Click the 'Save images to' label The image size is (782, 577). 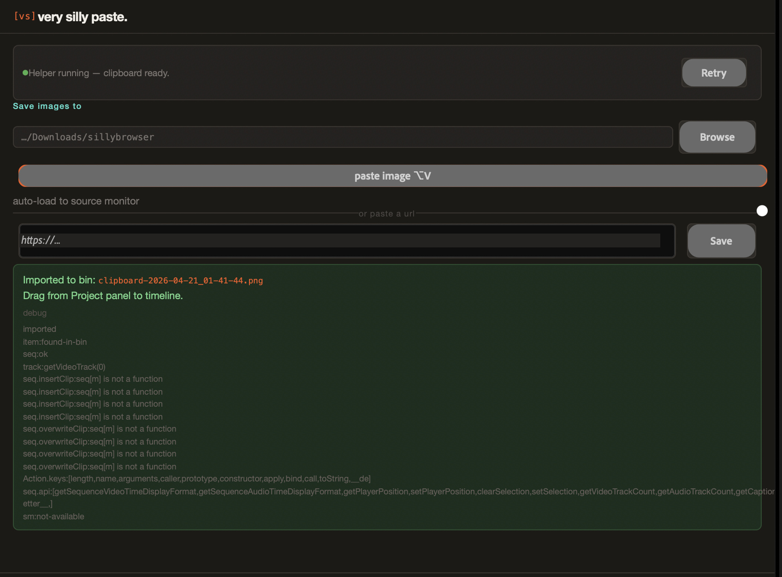[47, 106]
